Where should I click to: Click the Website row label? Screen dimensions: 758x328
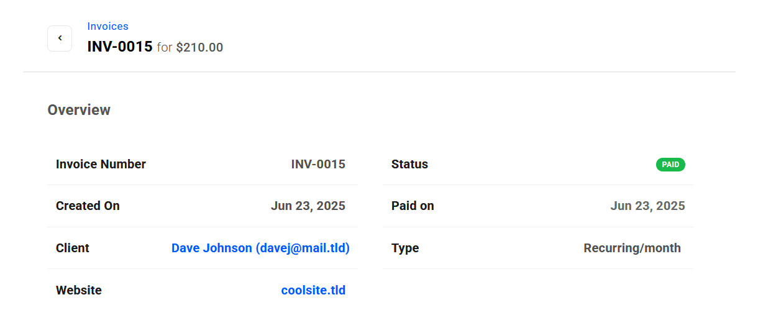[x=79, y=290]
